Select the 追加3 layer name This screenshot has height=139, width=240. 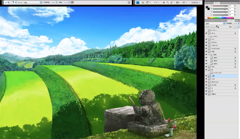215,64
